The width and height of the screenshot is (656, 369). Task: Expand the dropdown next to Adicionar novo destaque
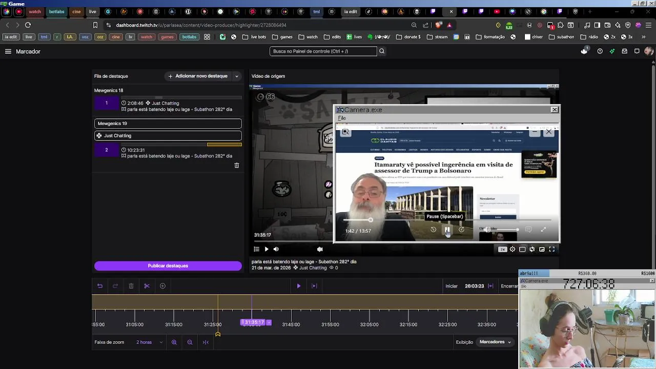237,76
